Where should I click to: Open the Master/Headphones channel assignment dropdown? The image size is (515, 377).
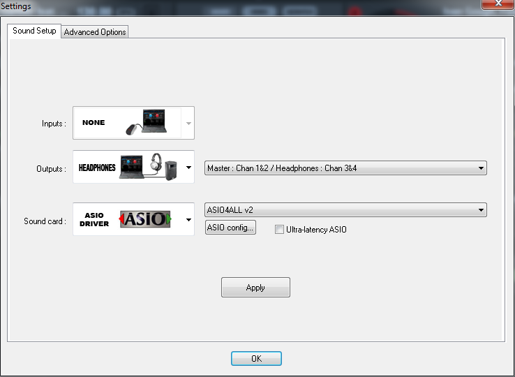tap(345, 168)
